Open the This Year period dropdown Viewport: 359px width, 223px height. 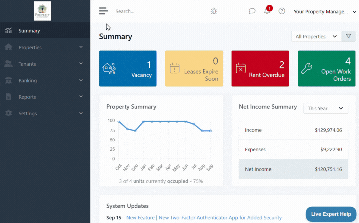point(325,108)
